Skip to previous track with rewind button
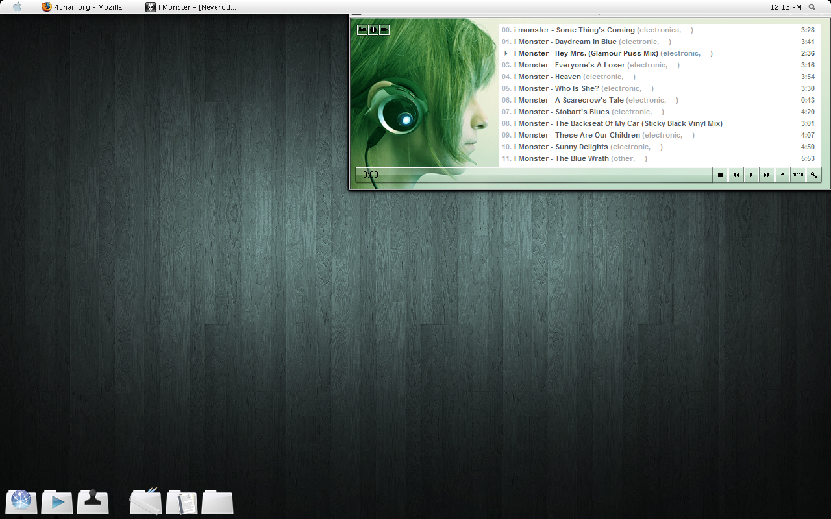 pos(736,175)
